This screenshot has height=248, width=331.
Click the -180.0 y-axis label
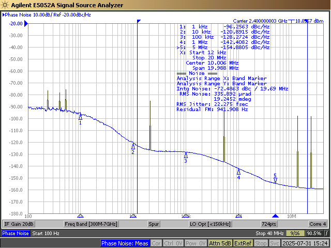[16, 213]
